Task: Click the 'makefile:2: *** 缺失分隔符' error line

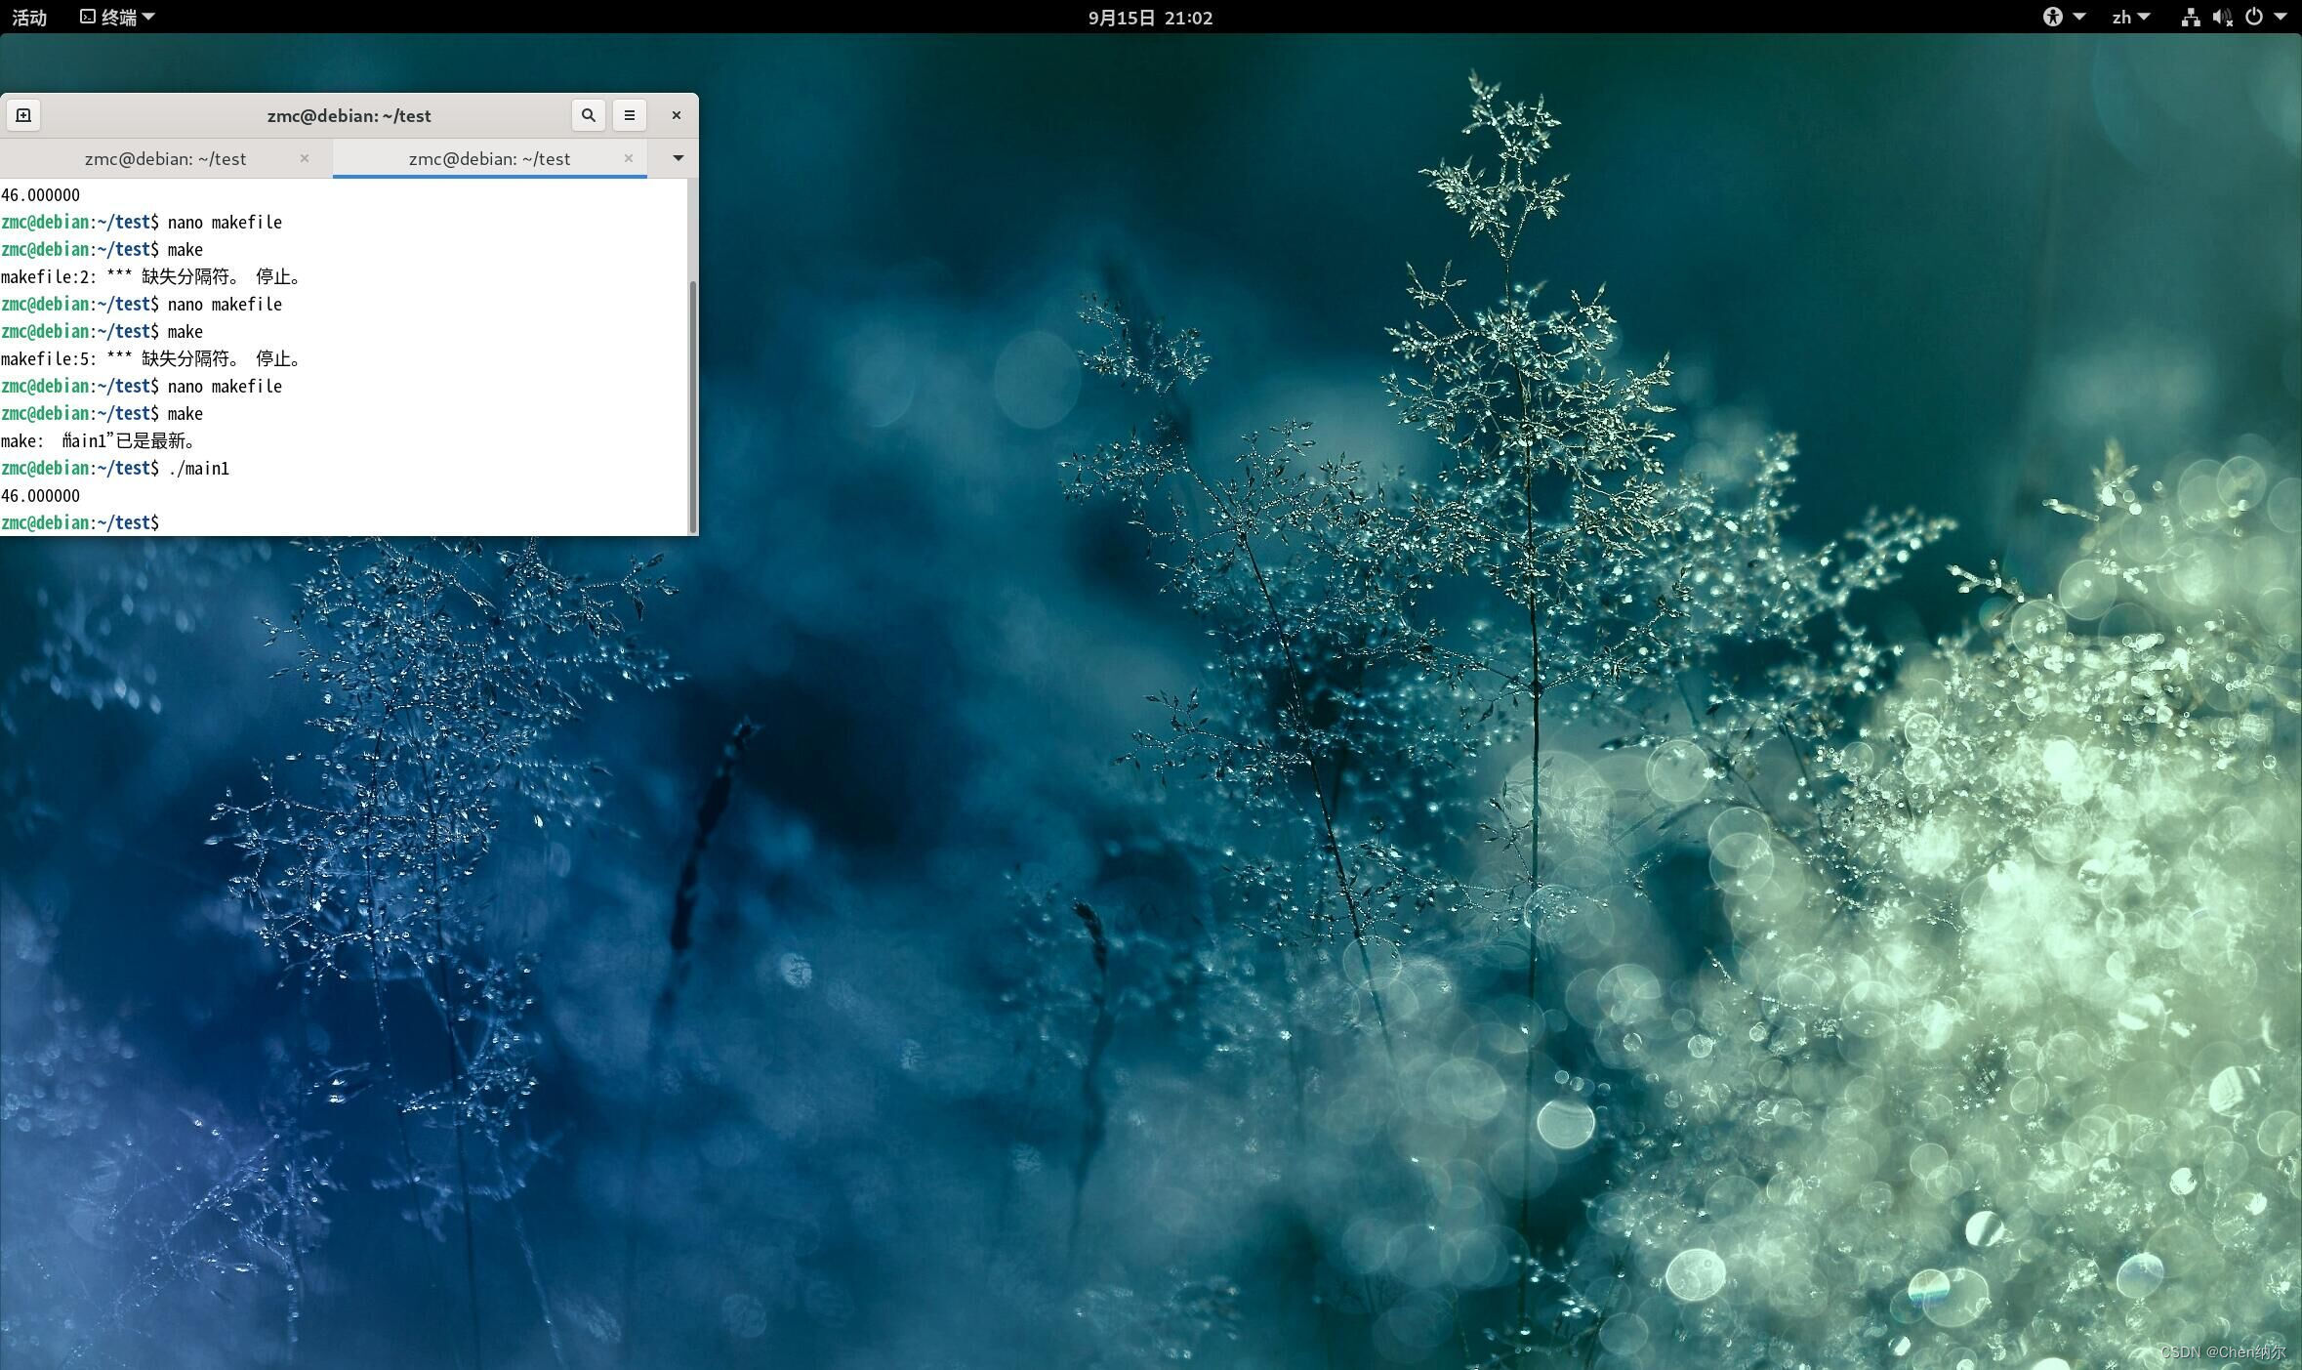Action: coord(151,277)
